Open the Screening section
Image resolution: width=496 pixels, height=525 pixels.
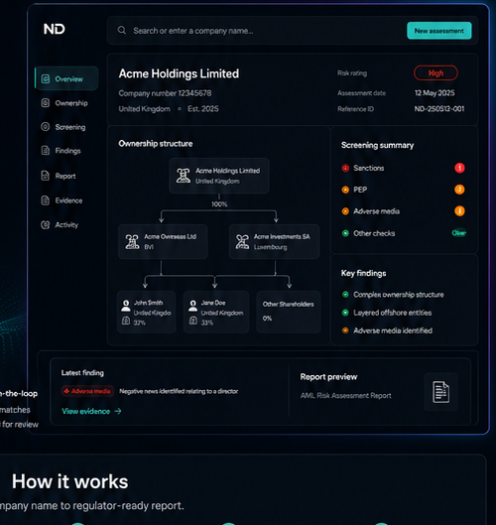click(x=63, y=127)
